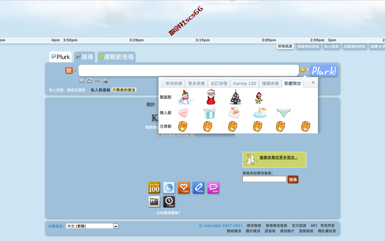The height and width of the screenshot is (241, 385).
Task: Open 邀請或尋找更多朋友 link
Action: 279,158
